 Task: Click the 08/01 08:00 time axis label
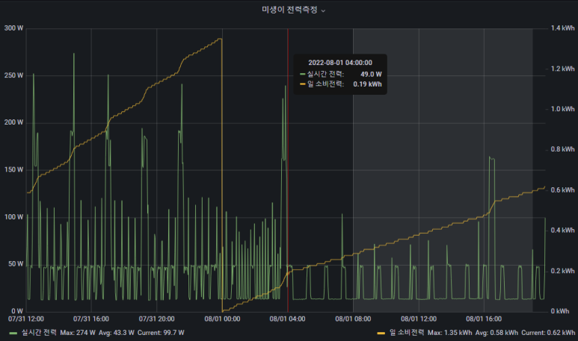353,319
